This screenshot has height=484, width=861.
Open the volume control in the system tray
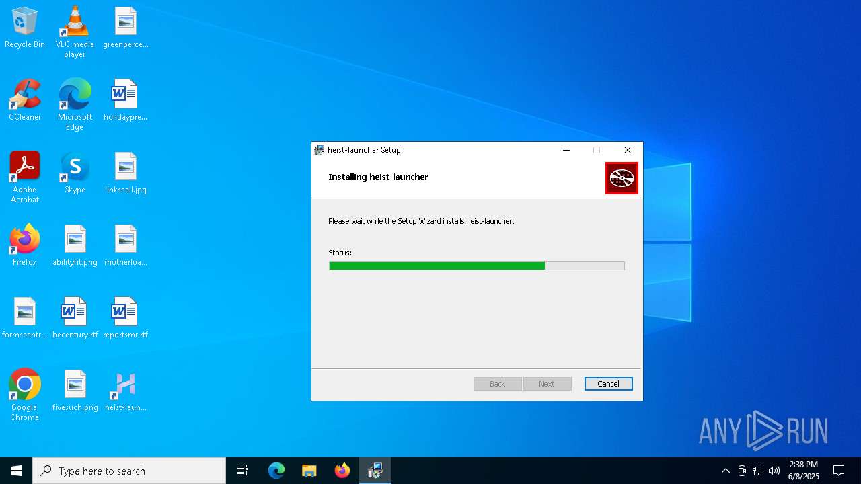pyautogui.click(x=774, y=471)
